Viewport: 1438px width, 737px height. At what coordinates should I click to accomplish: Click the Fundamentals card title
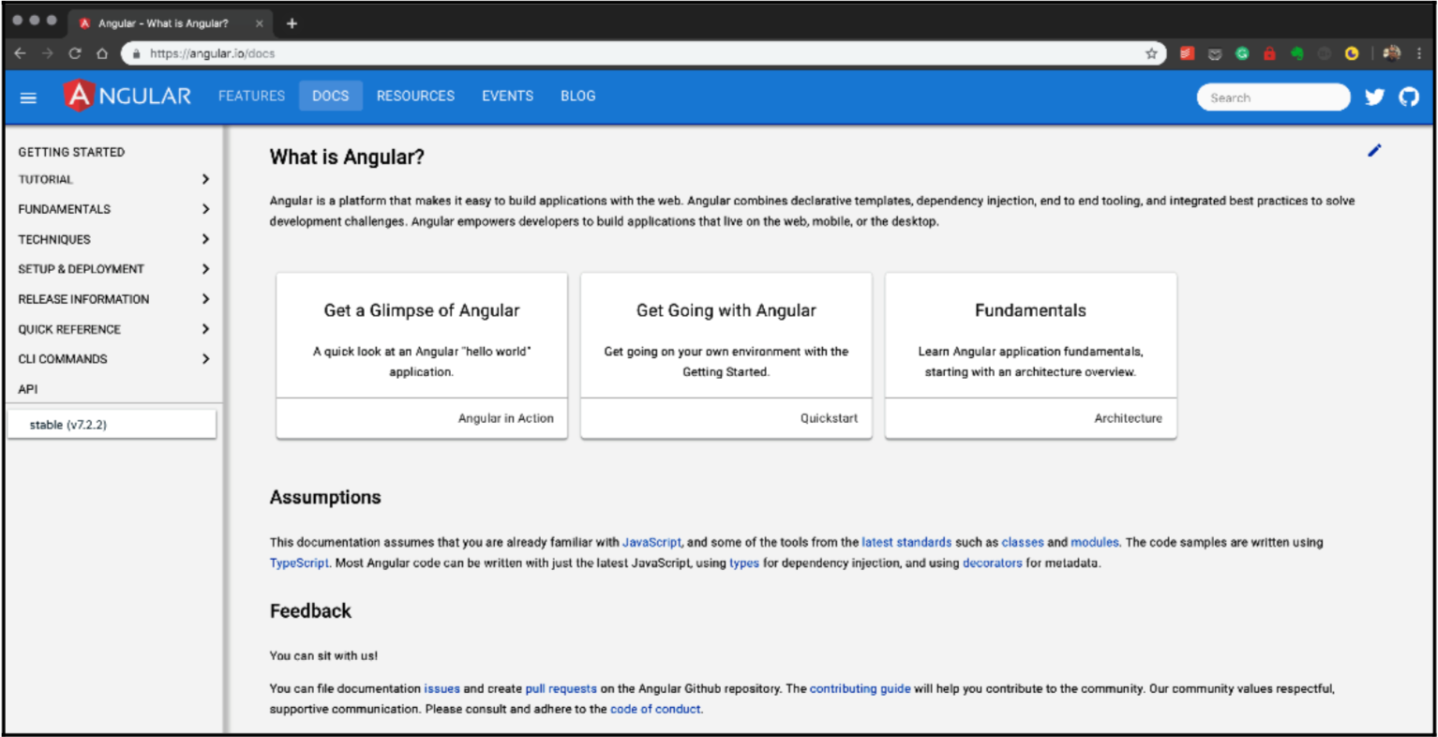(x=1030, y=310)
